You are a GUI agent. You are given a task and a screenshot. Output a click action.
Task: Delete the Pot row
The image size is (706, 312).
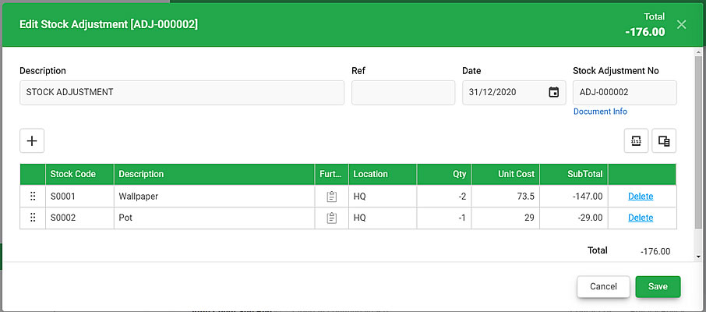click(641, 218)
